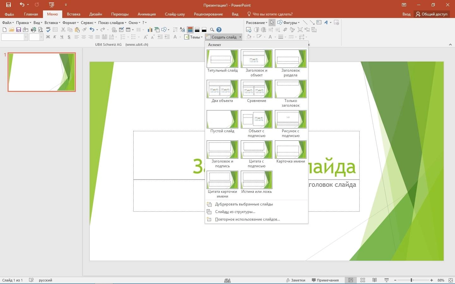Click the Insert chart icon
The width and height of the screenshot is (455, 284).
(x=150, y=30)
